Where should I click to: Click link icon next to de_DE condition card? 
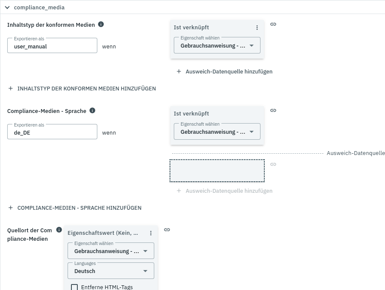(273, 110)
